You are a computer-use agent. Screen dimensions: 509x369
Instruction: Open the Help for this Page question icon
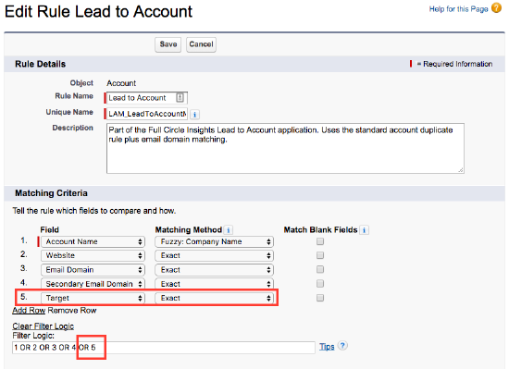pyautogui.click(x=496, y=7)
